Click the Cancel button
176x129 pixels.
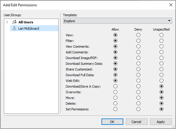[136, 122]
